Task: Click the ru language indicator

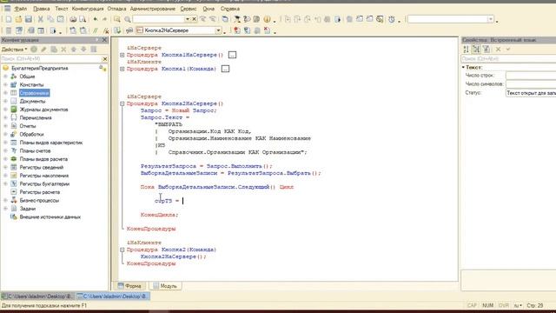Action: [518, 305]
